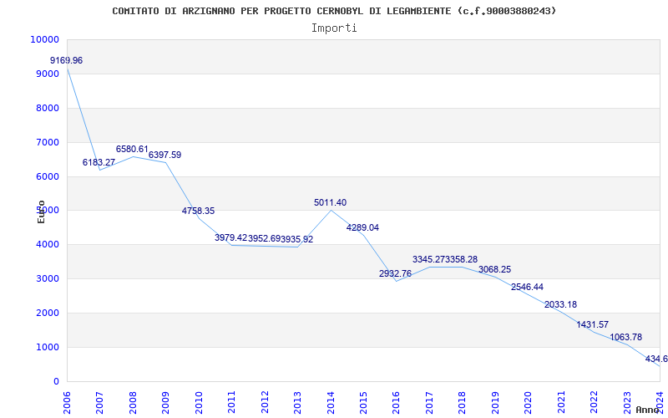The width and height of the screenshot is (668, 418).
Task: Click the 2021 x-axis year label
Action: [x=561, y=402]
